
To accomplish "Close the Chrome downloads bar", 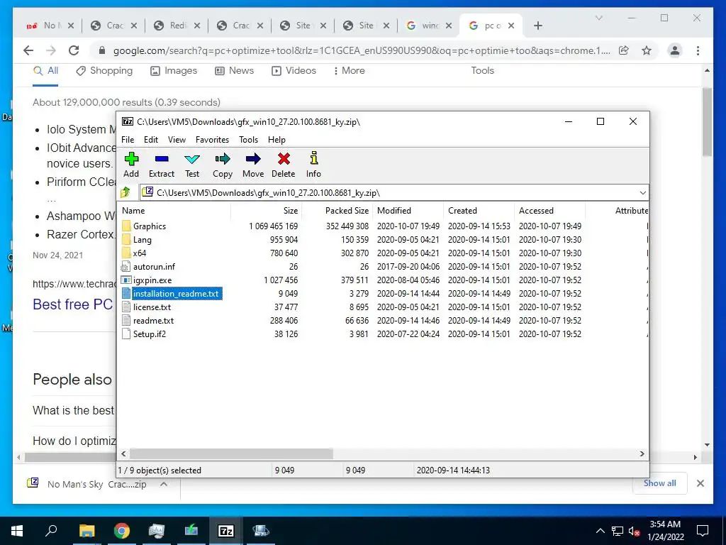I will [700, 483].
